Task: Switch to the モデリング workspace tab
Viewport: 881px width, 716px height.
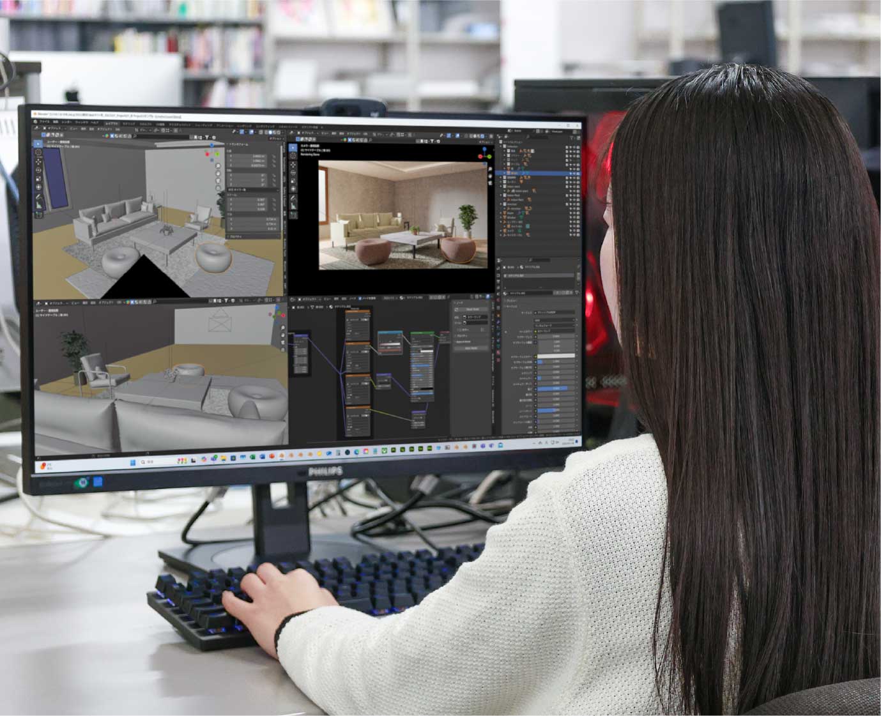Action: 128,124
